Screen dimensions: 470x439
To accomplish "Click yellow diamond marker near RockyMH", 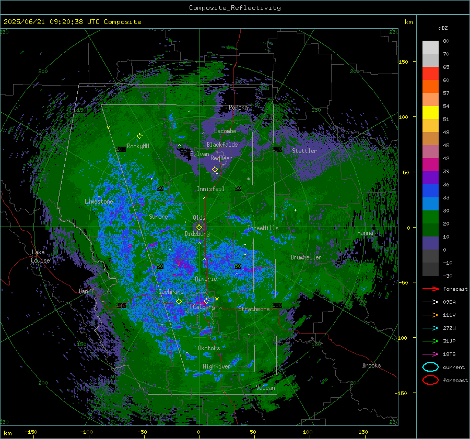I will click(139, 136).
